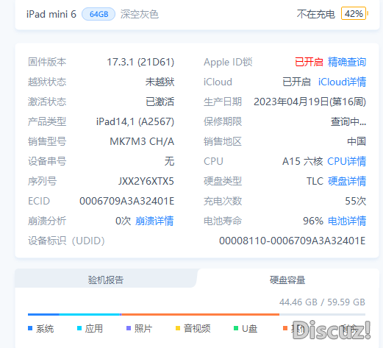Click the yellow 音视频 legend square
383x348 pixels.
pos(178,328)
